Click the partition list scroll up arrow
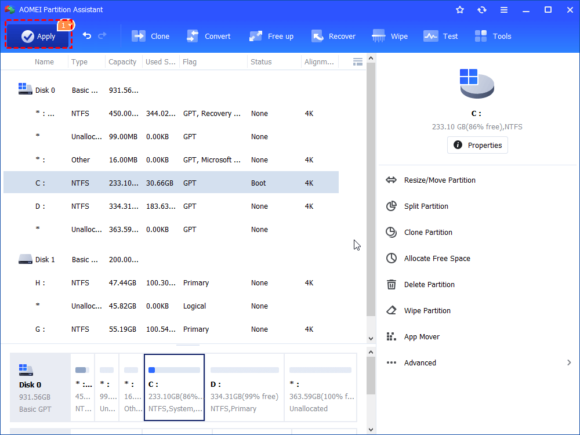Screen dimensions: 580x435 click(371, 59)
